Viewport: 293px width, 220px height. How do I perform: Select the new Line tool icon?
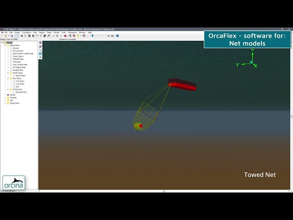pos(26,36)
